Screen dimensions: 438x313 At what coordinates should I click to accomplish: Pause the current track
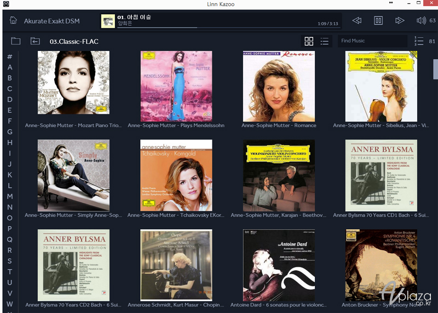(378, 21)
